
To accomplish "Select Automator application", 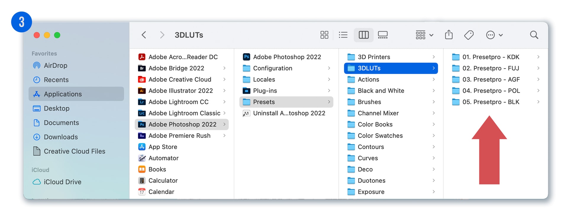I will coord(182,158).
